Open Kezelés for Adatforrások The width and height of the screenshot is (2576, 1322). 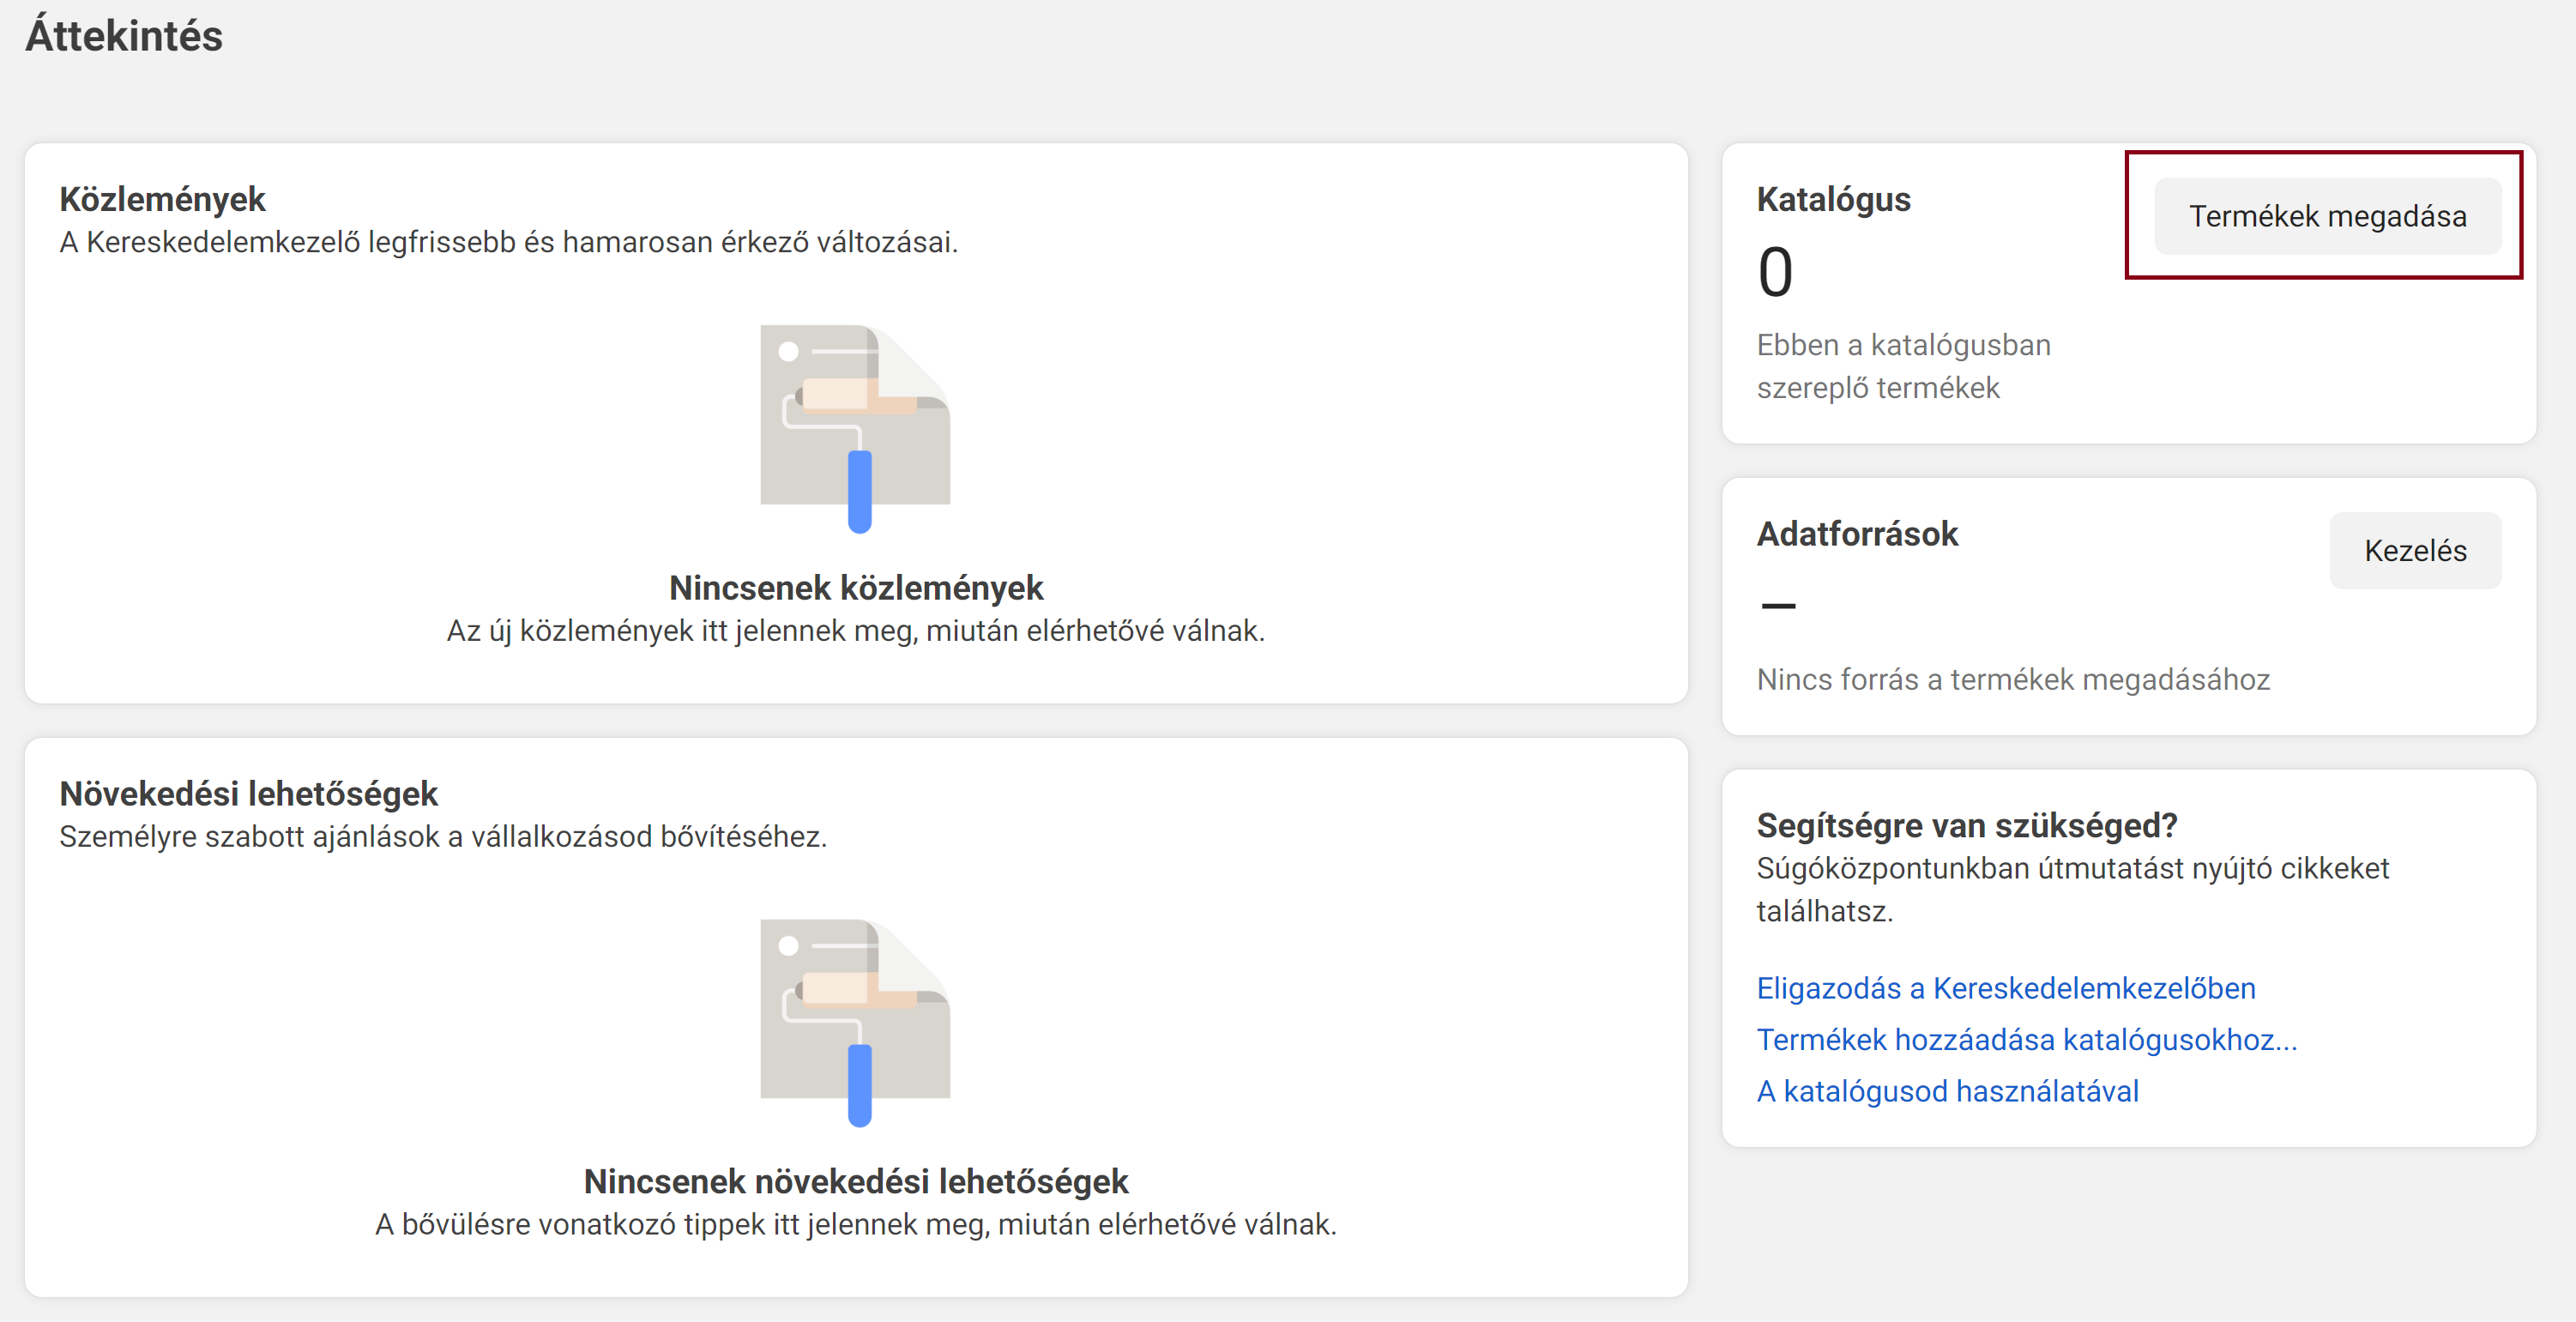point(2415,550)
